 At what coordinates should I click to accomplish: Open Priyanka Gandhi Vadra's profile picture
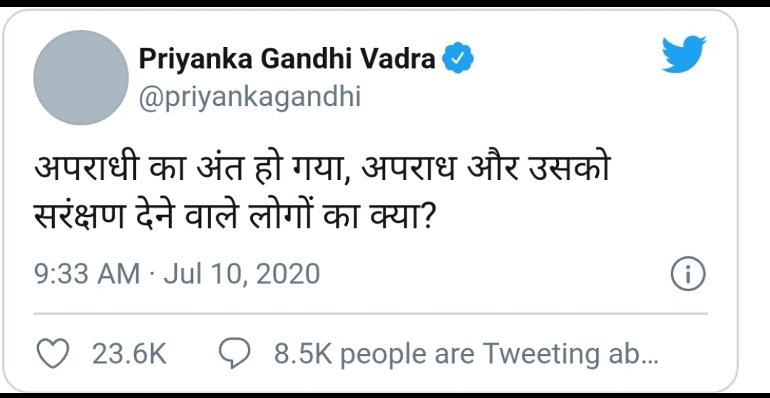pos(81,78)
